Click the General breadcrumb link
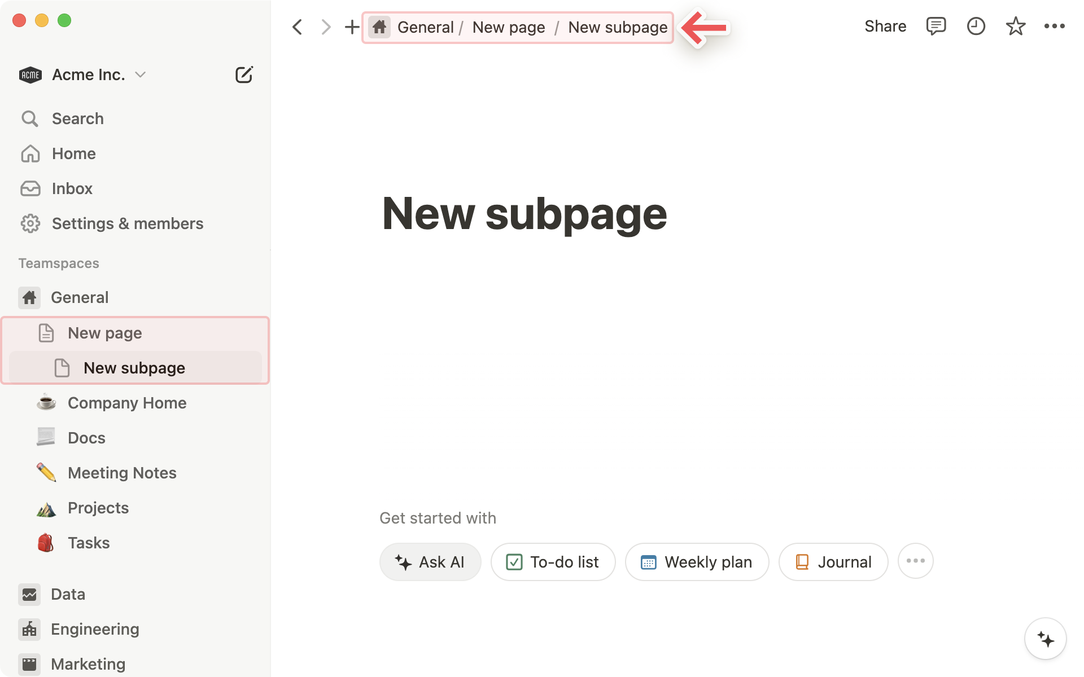1084x677 pixels. [425, 27]
